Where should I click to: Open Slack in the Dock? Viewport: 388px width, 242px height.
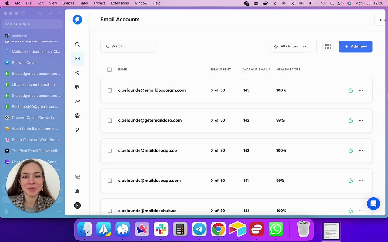(x=161, y=229)
